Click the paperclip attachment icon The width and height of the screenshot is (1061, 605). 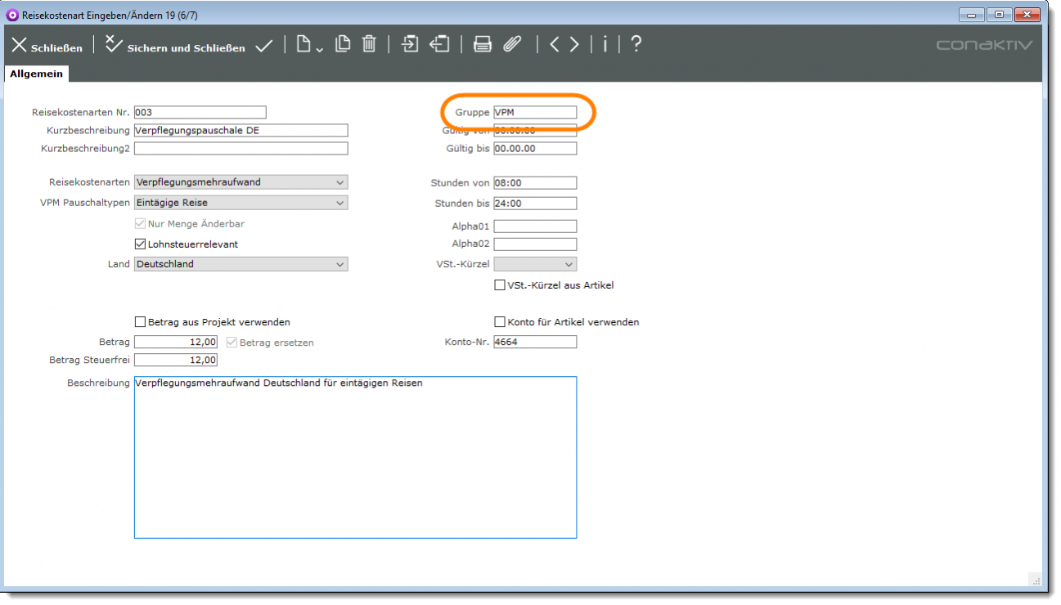(x=512, y=45)
